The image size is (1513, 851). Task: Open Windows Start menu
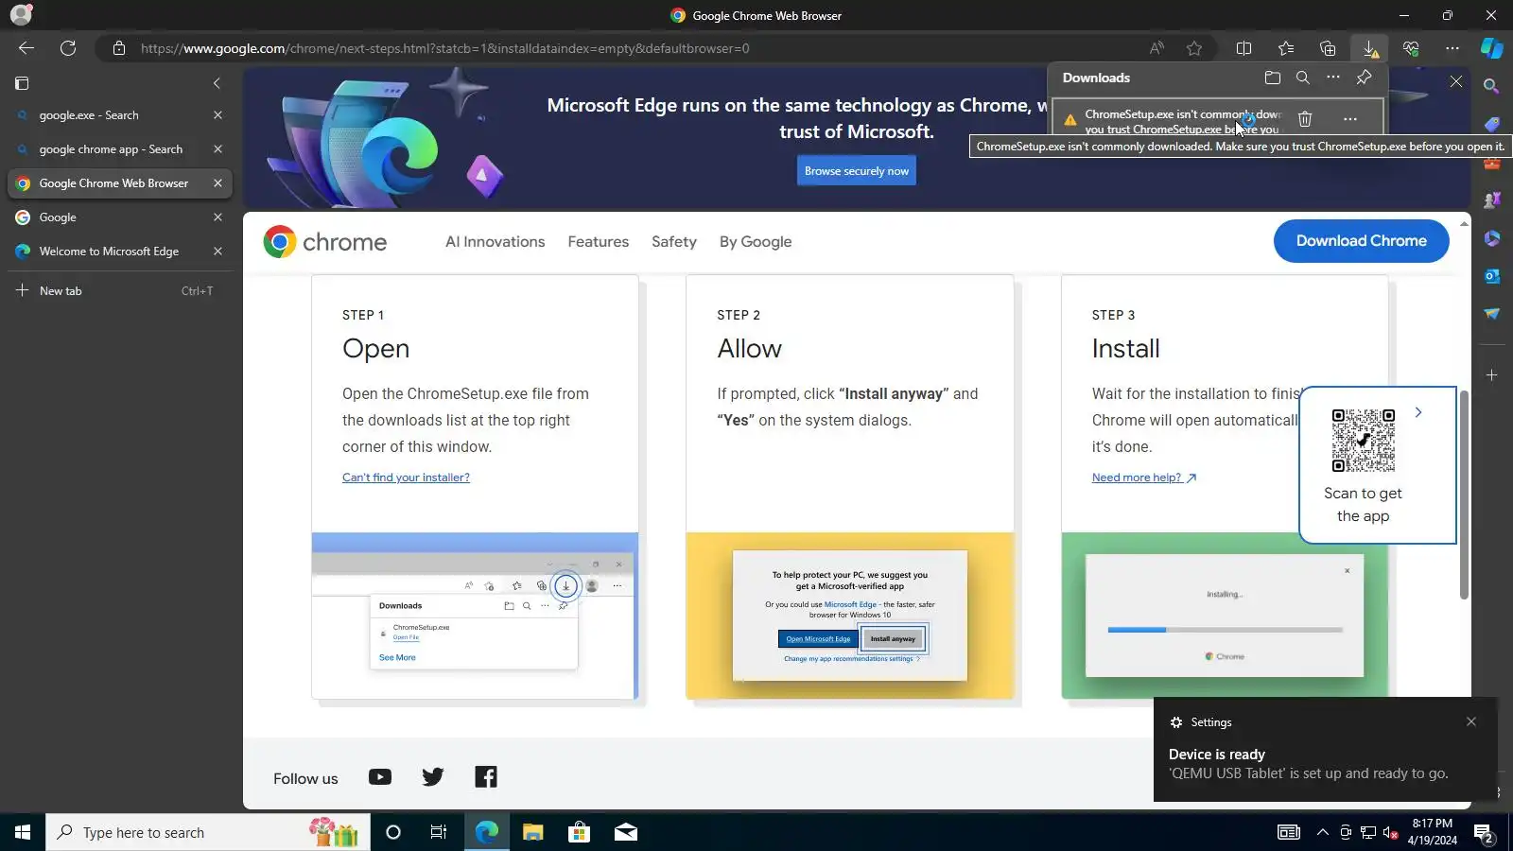coord(23,832)
